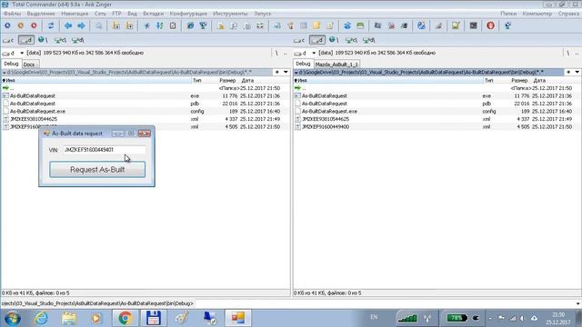Click the blue gear toolbar icon
582x327 pixels.
[x=7, y=25]
